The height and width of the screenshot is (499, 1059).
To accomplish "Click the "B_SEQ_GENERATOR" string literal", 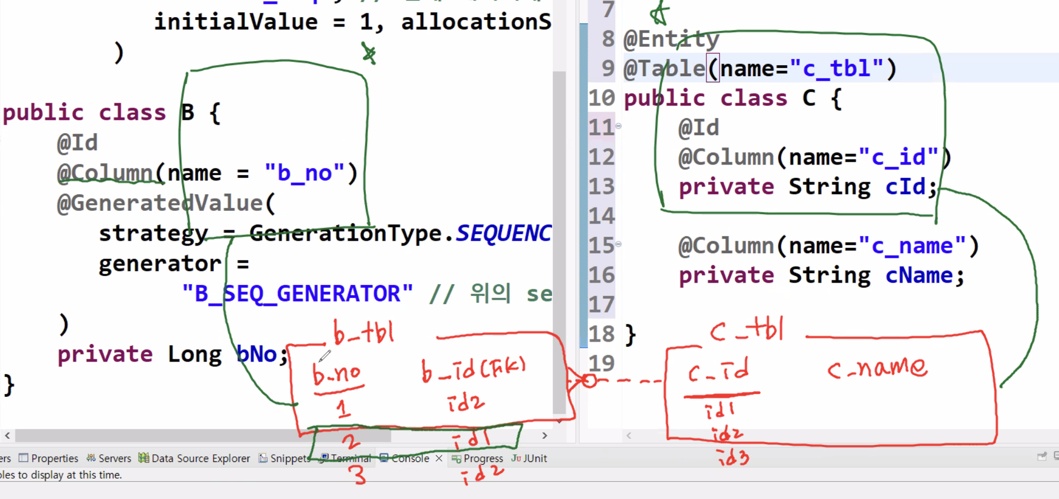I will [297, 294].
